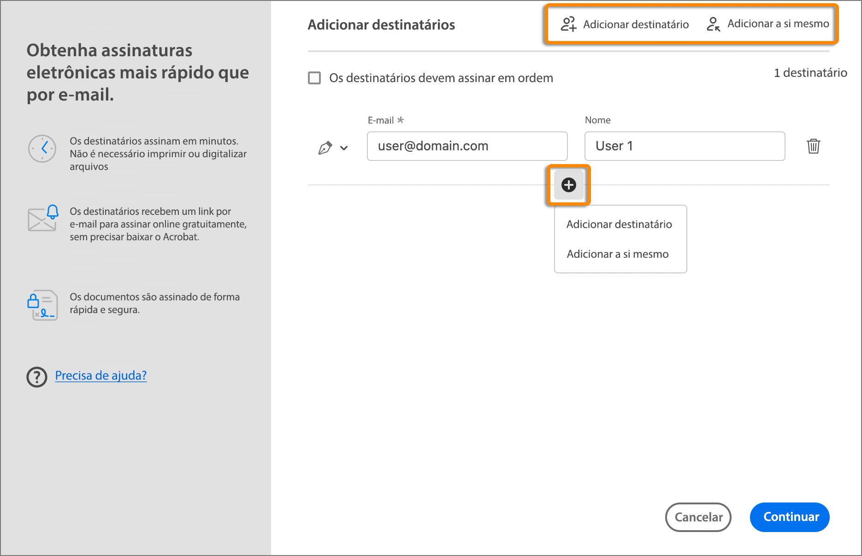Click the add recipient person icon

(568, 24)
